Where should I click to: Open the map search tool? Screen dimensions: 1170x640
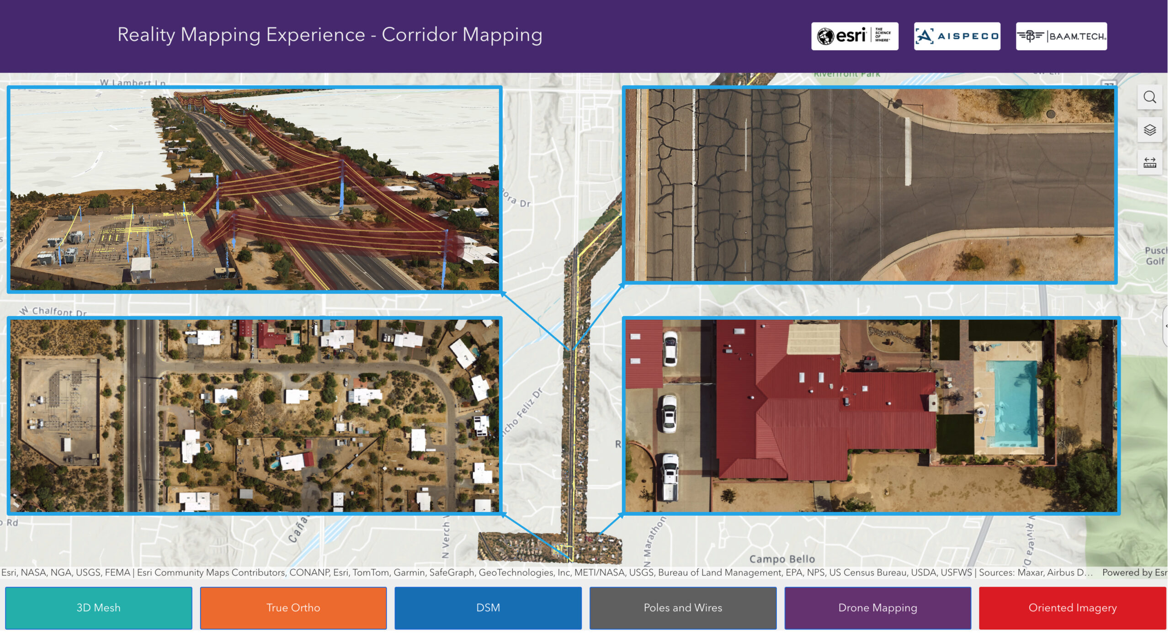[1149, 97]
